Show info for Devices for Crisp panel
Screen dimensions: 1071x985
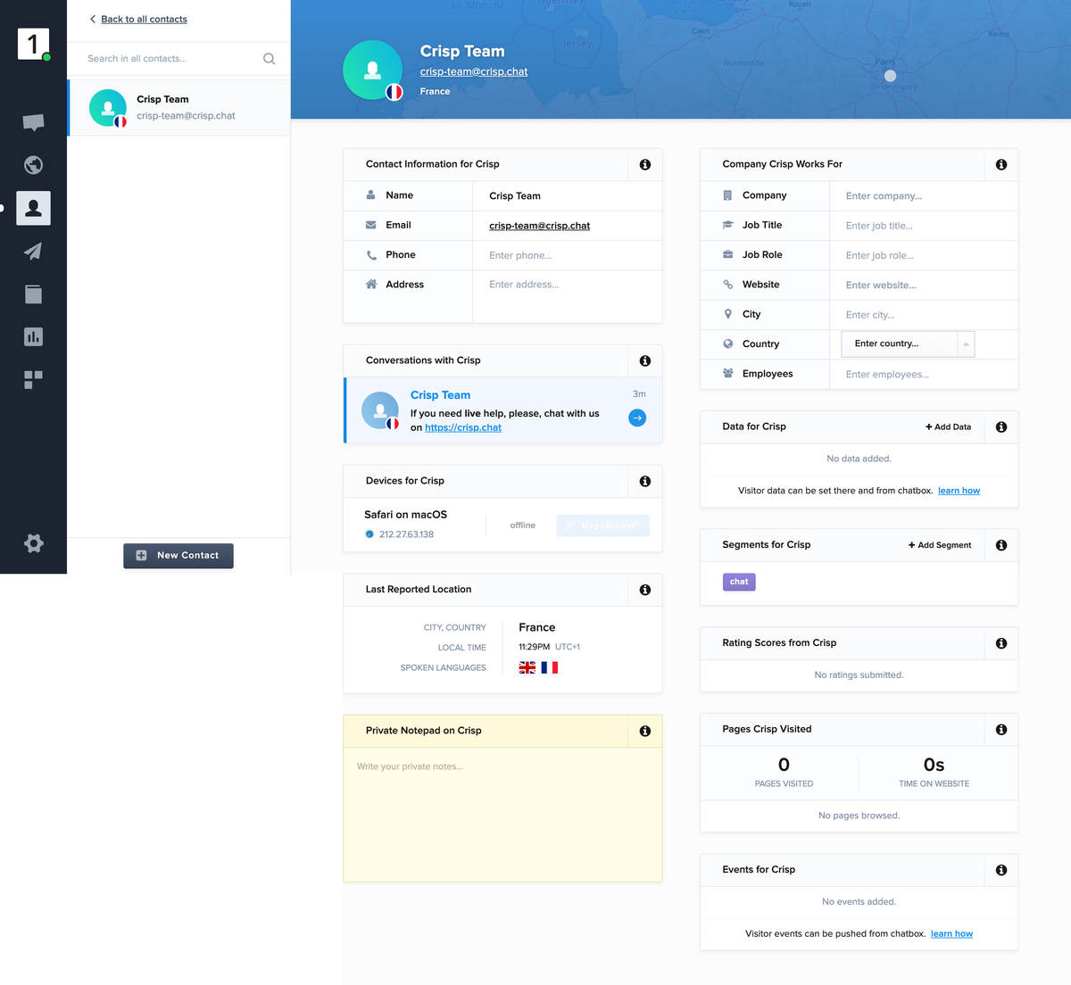tap(645, 481)
